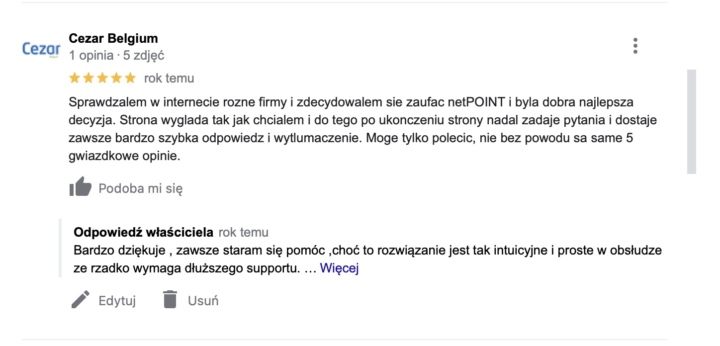This screenshot has width=720, height=346.
Task: Expand owner reply with Więcej link
Action: click(x=340, y=268)
